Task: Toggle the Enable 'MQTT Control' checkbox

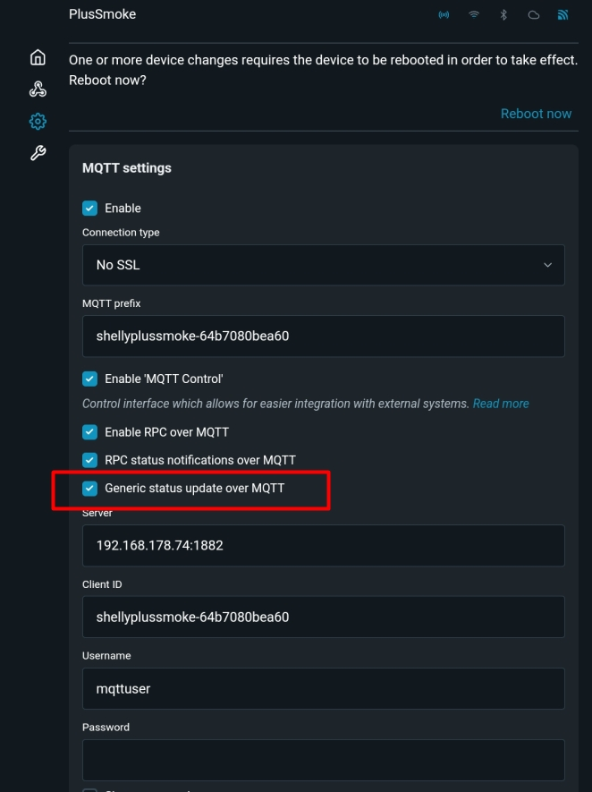Action: [x=89, y=379]
